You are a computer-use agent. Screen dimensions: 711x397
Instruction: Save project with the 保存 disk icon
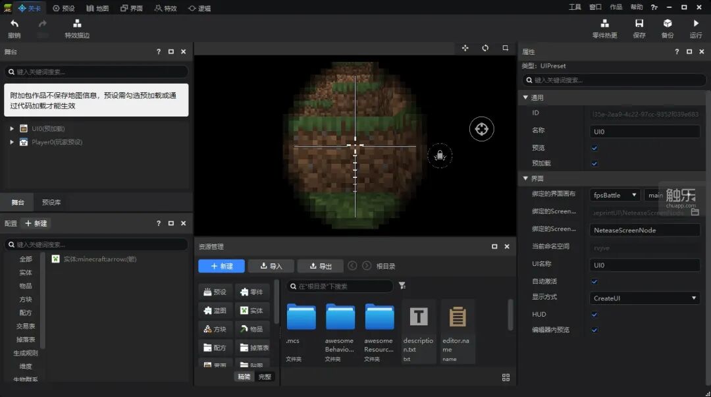639,24
